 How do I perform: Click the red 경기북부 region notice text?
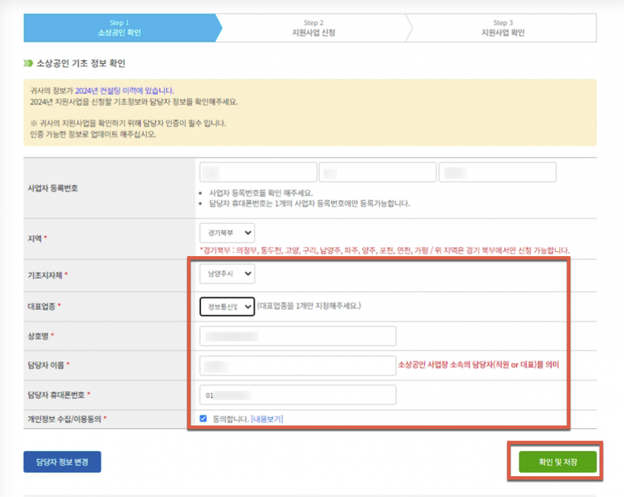[385, 251]
